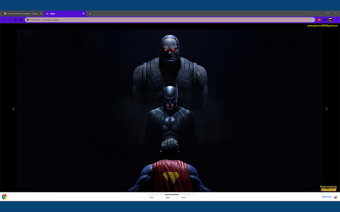This screenshot has height=212, width=340.
Task: Focus the chrome://apps address bar
Action: click(170, 20)
